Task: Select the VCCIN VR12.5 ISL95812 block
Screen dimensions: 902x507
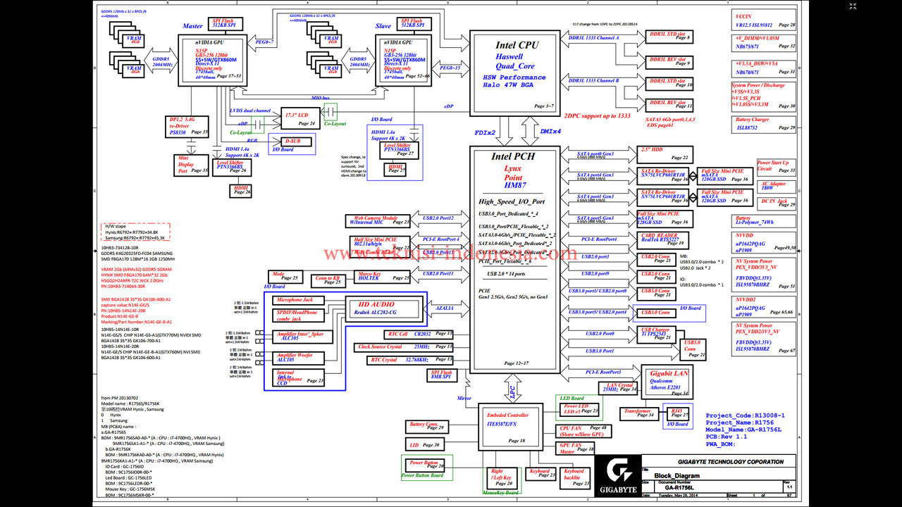Action: pos(764,19)
